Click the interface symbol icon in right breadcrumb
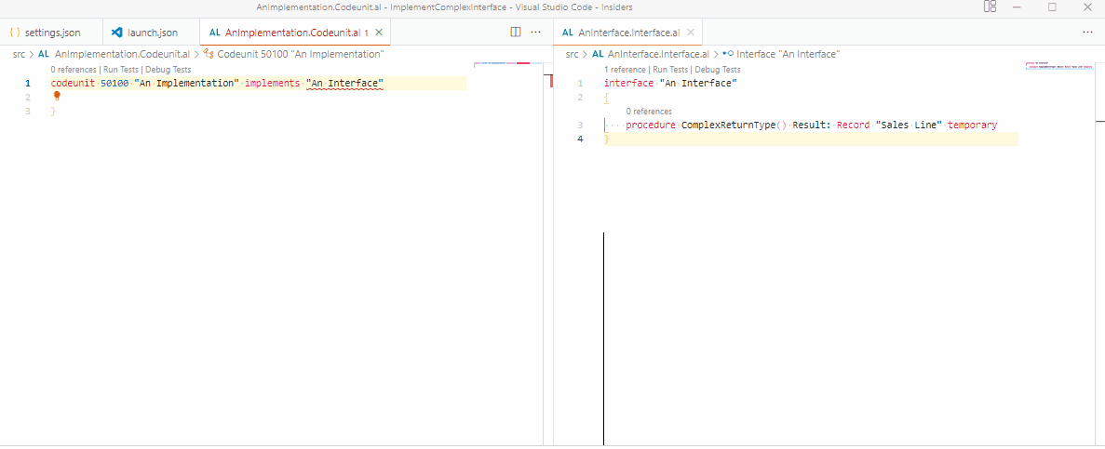1105x449 pixels. point(728,54)
